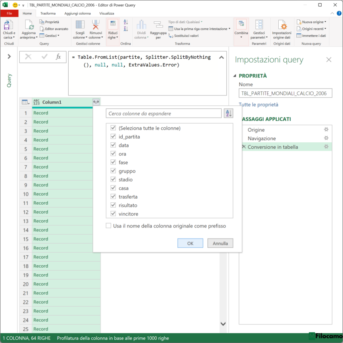Sort ascending with the A-Z ribbon icon
This screenshot has width=343, height=343.
[126, 22]
